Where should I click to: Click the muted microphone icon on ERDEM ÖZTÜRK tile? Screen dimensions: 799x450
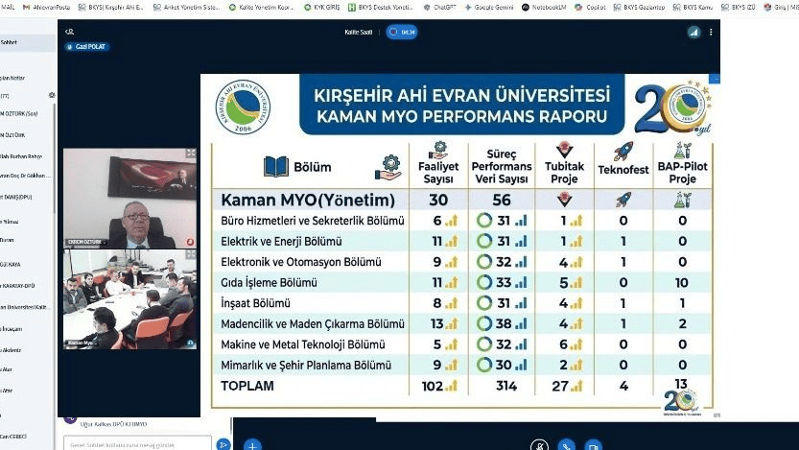pyautogui.click(x=190, y=242)
